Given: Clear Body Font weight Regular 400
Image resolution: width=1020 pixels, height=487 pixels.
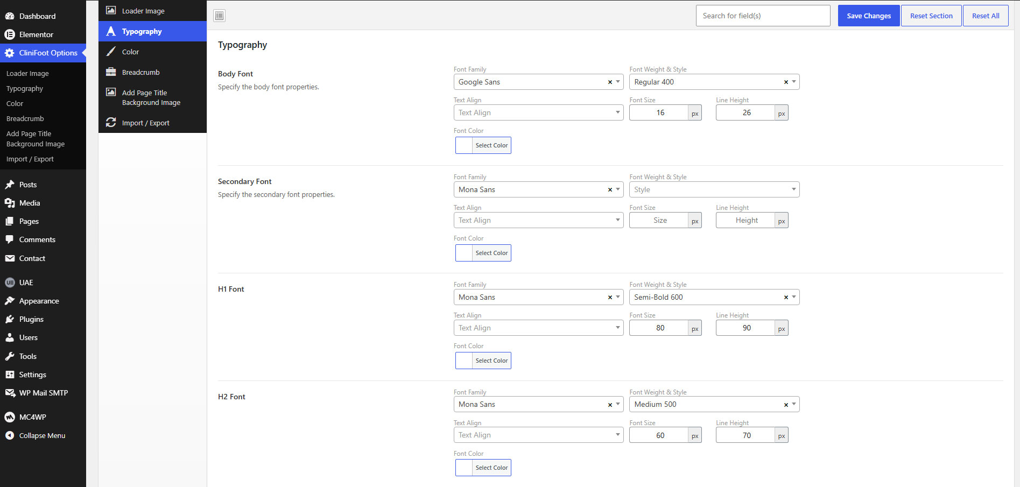Looking at the screenshot, I should (x=786, y=82).
